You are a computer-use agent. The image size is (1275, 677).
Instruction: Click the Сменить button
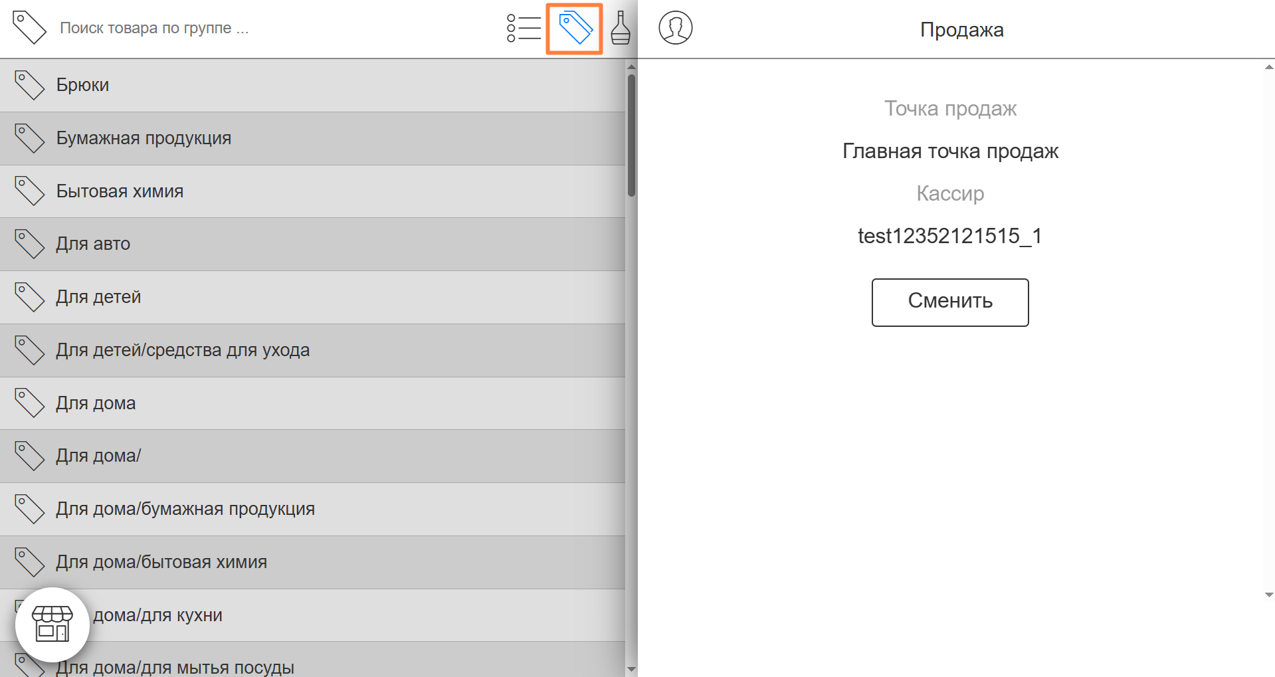point(950,302)
